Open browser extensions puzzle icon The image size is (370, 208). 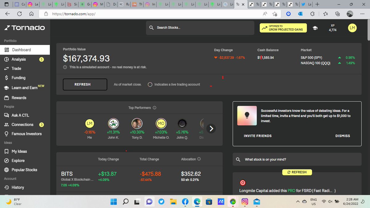pos(312,14)
